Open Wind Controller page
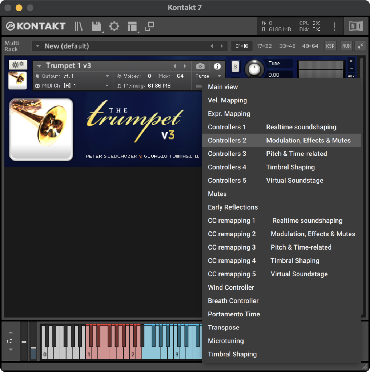Image resolution: width=370 pixels, height=372 pixels. pyautogui.click(x=282, y=288)
